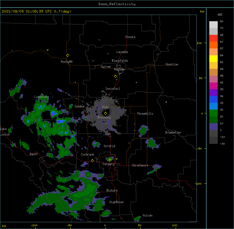Click the Sundre label
This screenshot has height=229, width=234.
coord(79,106)
